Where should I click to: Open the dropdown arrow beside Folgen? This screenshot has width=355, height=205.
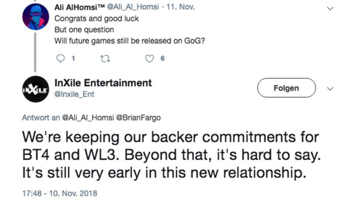pos(329,88)
